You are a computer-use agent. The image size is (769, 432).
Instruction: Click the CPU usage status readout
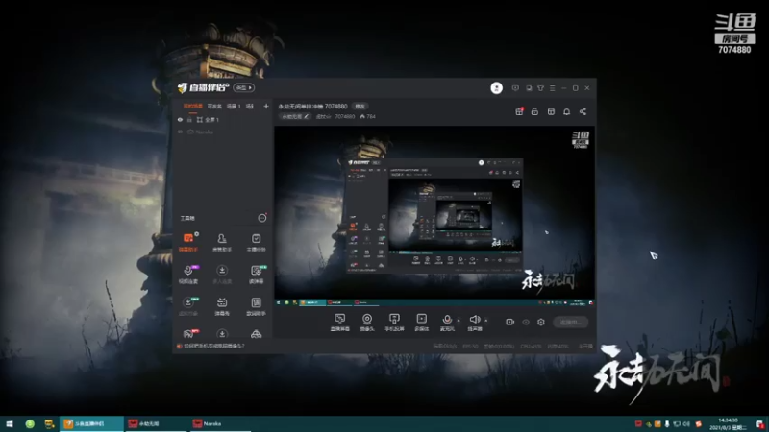pyautogui.click(x=531, y=346)
